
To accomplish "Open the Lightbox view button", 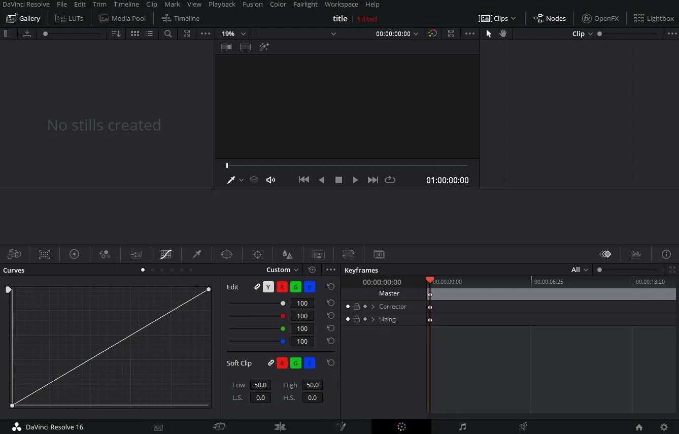I will pyautogui.click(x=654, y=18).
